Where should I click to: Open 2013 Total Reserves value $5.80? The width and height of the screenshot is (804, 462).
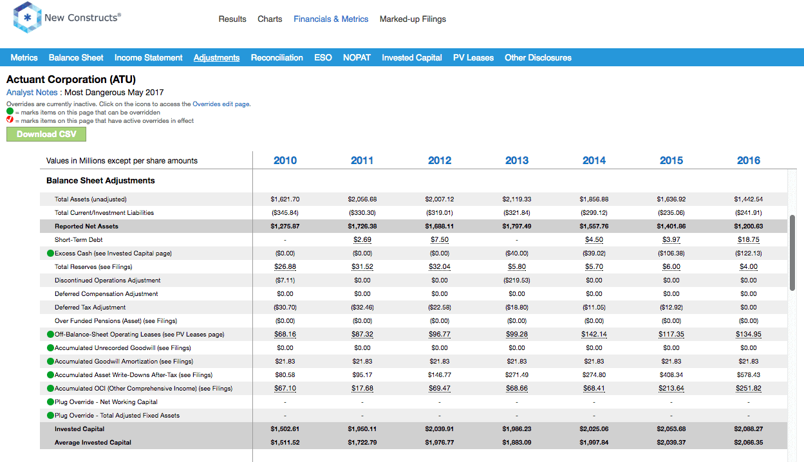click(x=517, y=267)
